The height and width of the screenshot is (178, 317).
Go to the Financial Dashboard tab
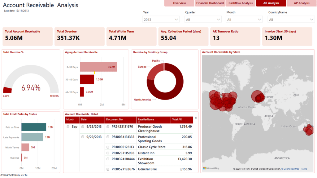pyautogui.click(x=210, y=3)
